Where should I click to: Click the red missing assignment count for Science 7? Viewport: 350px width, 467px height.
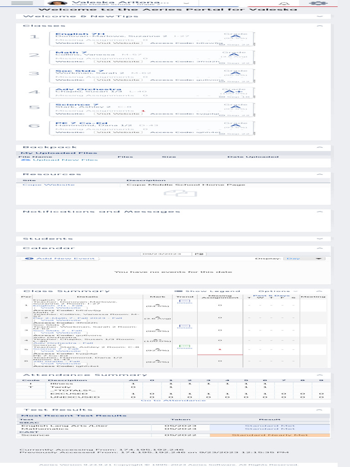144,111
